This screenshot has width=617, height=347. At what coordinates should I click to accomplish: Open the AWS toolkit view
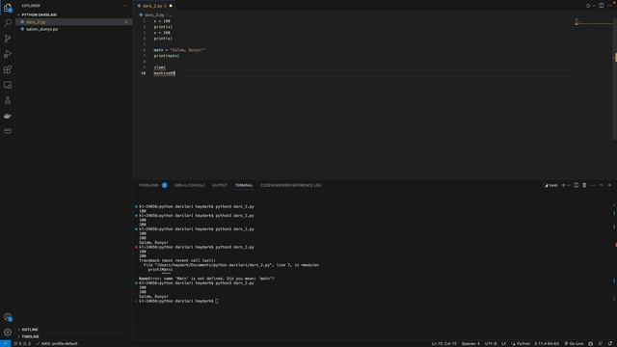click(8, 131)
